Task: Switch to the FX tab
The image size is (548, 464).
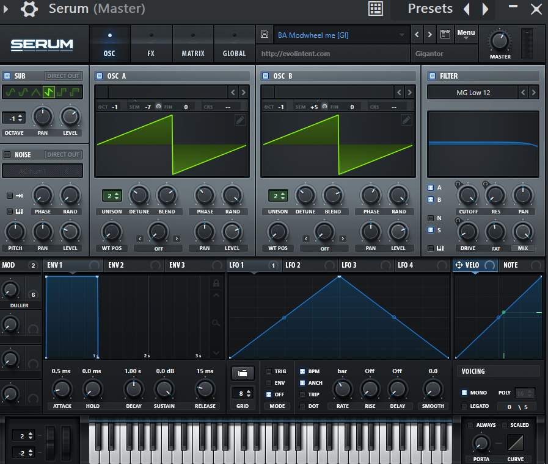Action: pos(151,45)
